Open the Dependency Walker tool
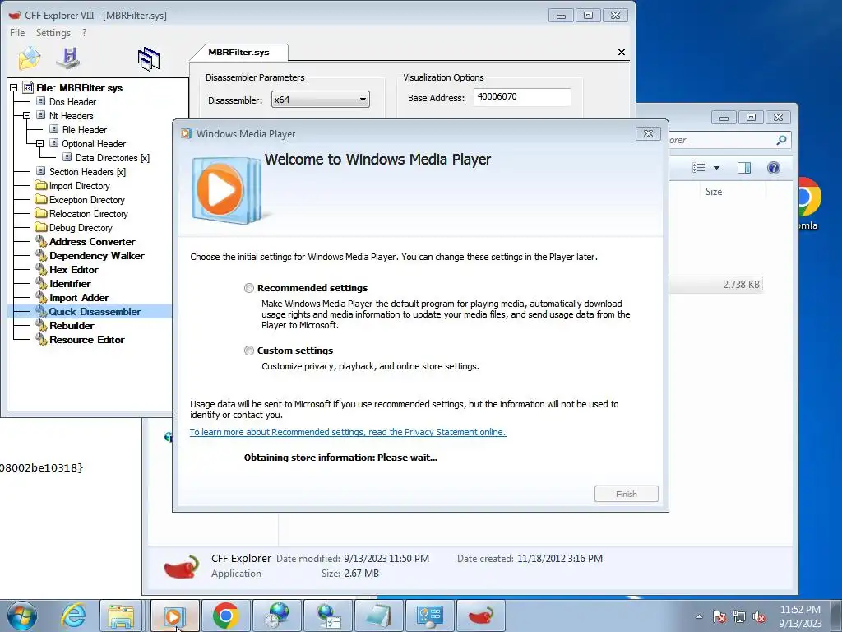 pyautogui.click(x=97, y=256)
